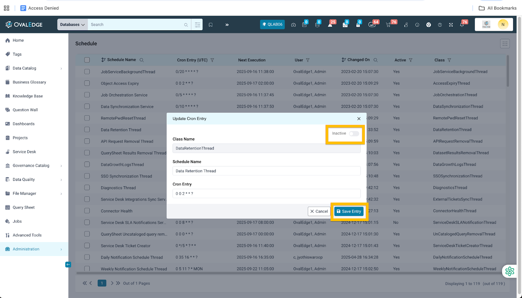Open Query Sheet from the sidebar
Viewport: 522px width, 298px height.
pos(23,207)
